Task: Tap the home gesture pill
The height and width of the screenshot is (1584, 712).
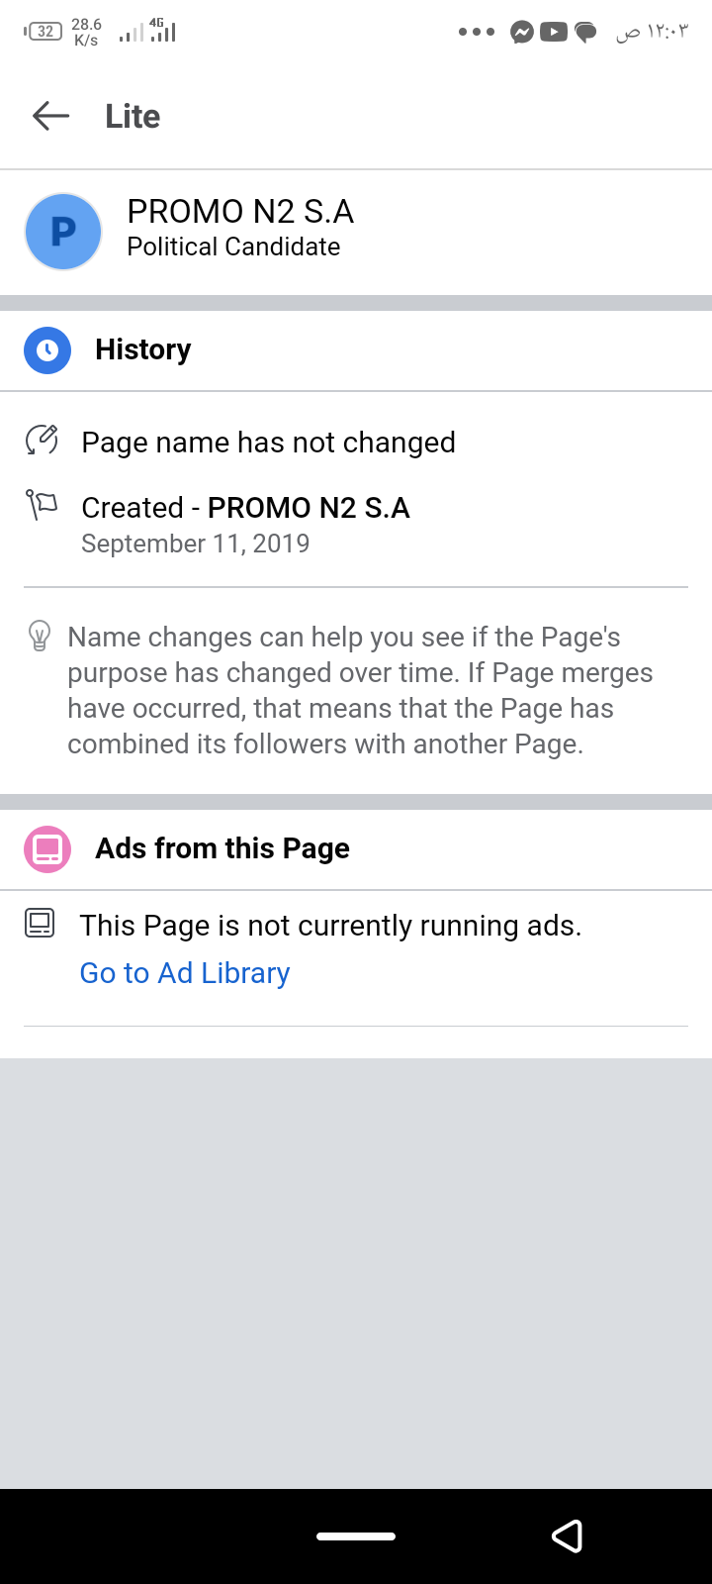Action: click(x=356, y=1536)
